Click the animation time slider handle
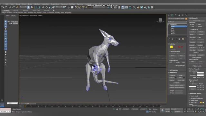Image resolution: width=206 pixels, height=116 pixels. point(27,104)
